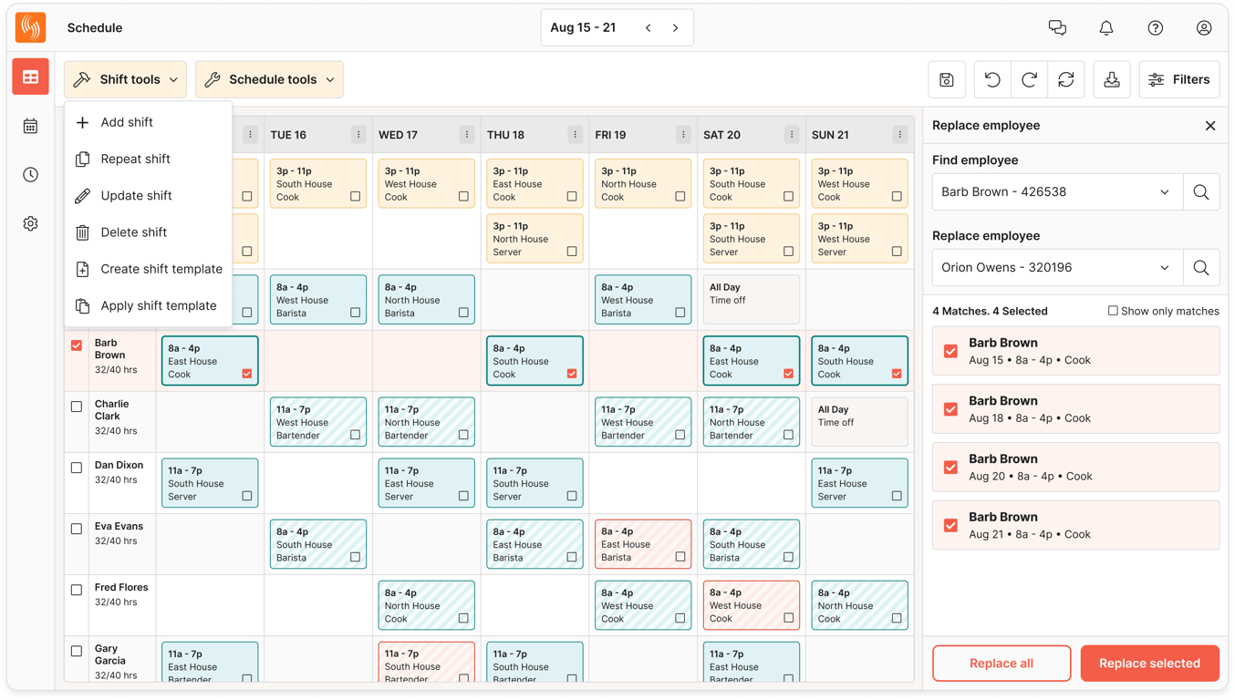Check Gary Garcia row checkbox

pos(77,651)
